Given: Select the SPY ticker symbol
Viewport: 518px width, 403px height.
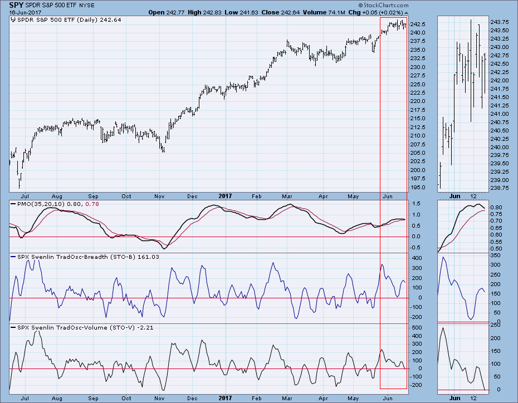Looking at the screenshot, I should click(16, 5).
